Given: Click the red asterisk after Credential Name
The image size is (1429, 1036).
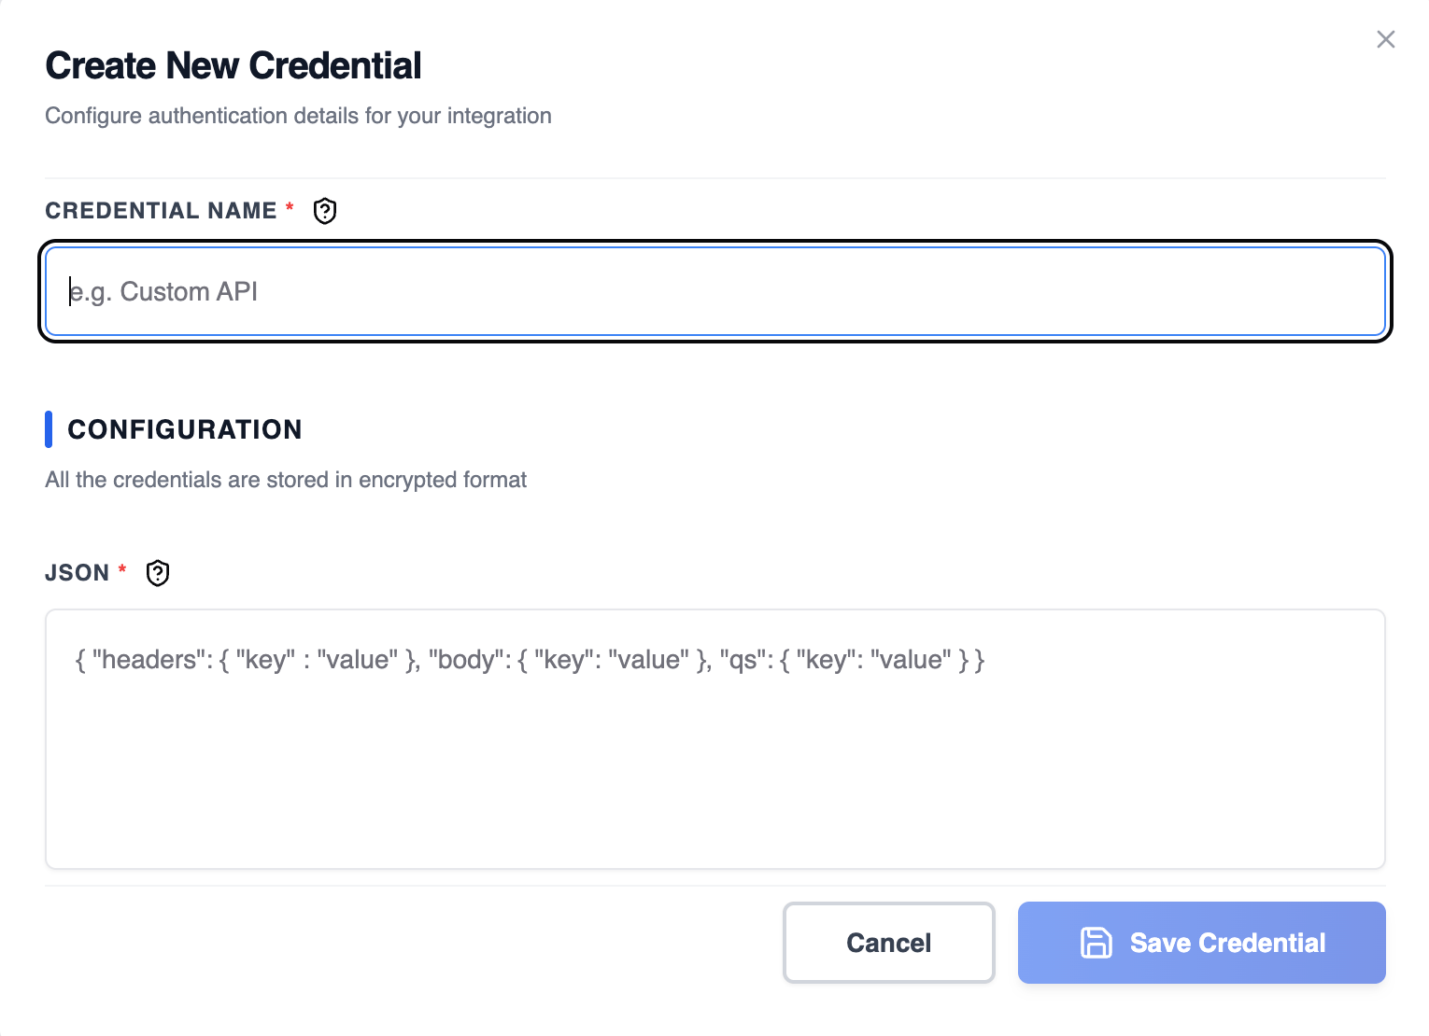Looking at the screenshot, I should point(290,206).
